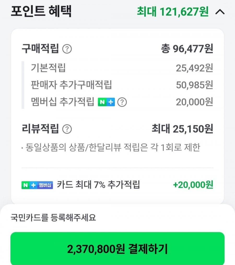Viewport: 235px width, 265px height.
Task: Select the 구매적립 section label
Action: point(40,49)
